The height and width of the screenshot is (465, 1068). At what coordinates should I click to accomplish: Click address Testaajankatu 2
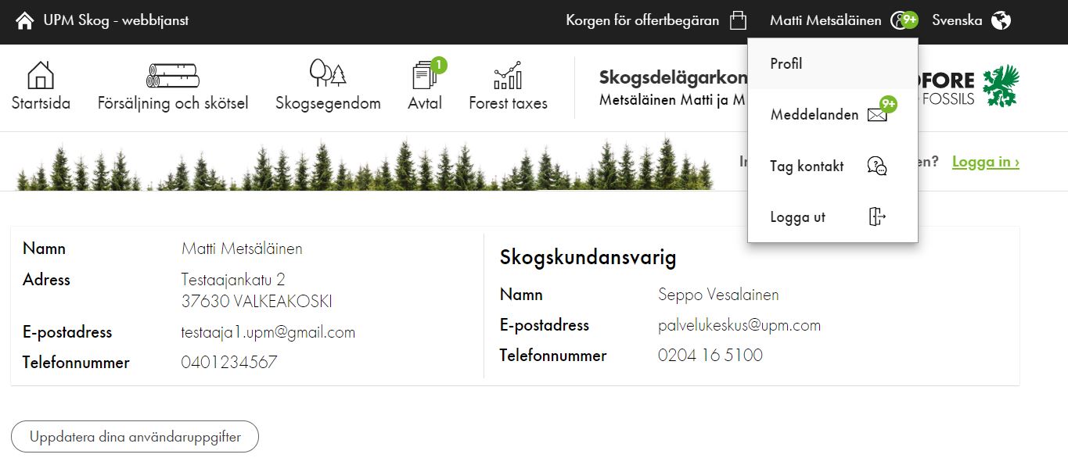pos(233,280)
